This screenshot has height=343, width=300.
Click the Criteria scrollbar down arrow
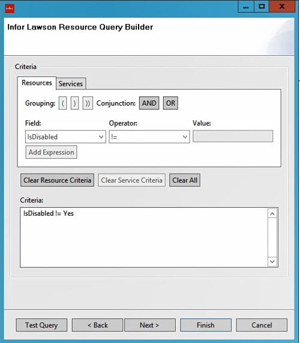[272, 261]
